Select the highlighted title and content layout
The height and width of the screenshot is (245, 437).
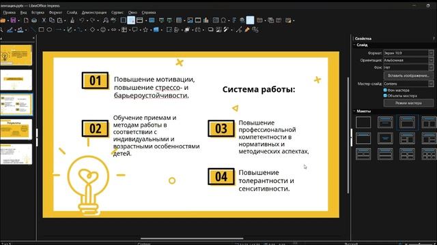point(407,122)
